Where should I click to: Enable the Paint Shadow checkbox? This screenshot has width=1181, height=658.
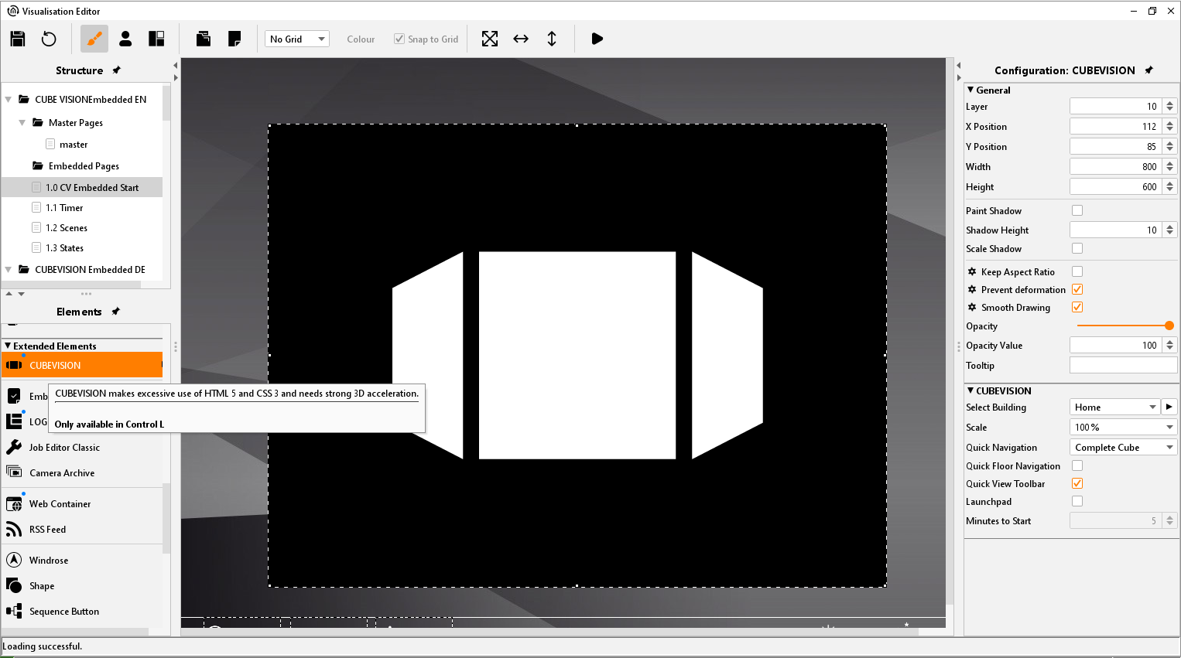pyautogui.click(x=1077, y=210)
